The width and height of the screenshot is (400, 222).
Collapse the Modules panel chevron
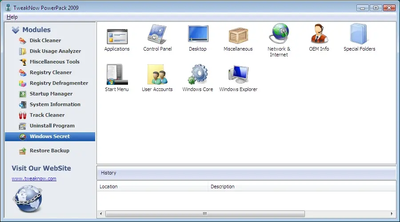click(x=16, y=30)
